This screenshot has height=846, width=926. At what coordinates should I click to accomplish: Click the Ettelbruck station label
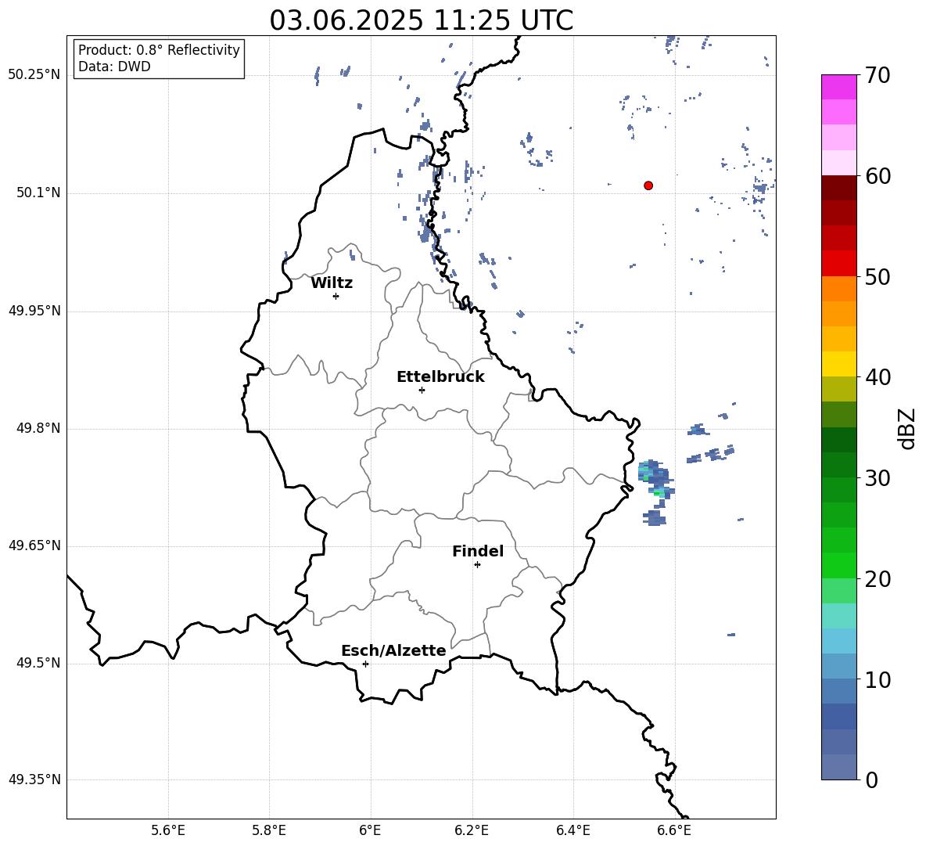tap(440, 377)
